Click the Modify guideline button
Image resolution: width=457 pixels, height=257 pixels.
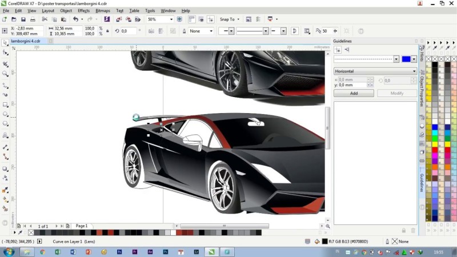397,93
